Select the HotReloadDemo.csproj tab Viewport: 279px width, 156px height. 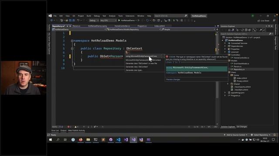[x=97, y=26]
